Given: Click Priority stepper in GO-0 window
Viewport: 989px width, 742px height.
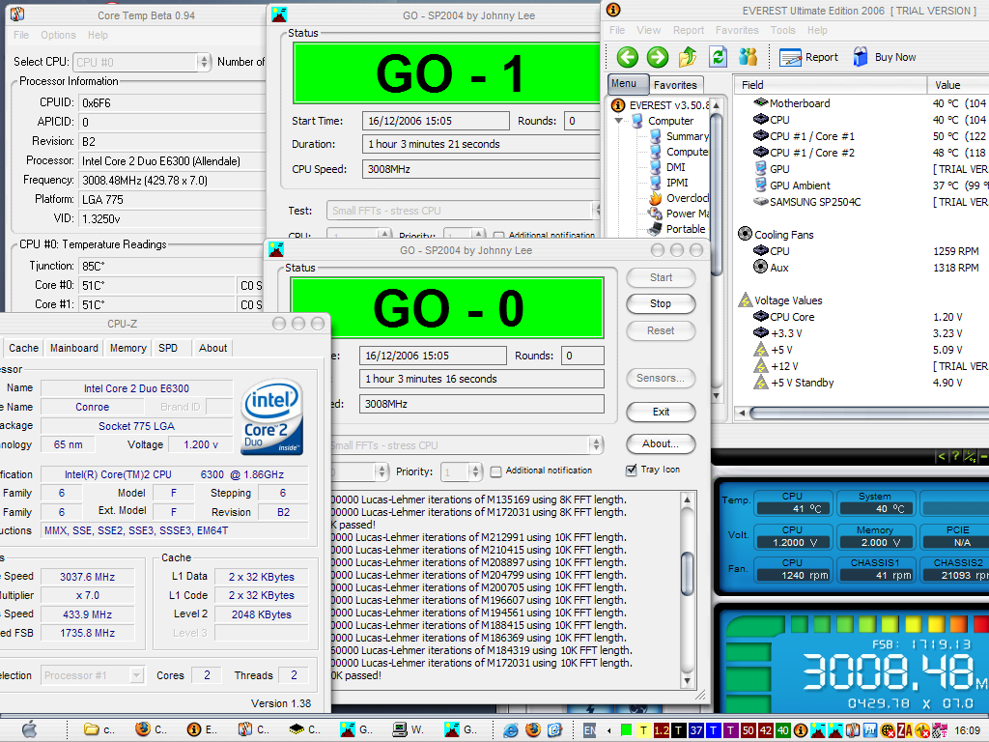Looking at the screenshot, I should pos(475,471).
